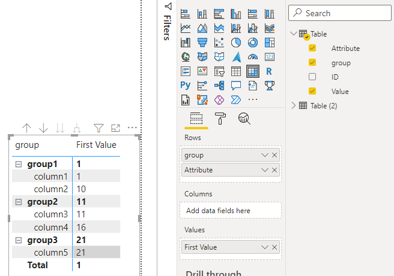Remove Attribute field from Rows

click(274, 170)
